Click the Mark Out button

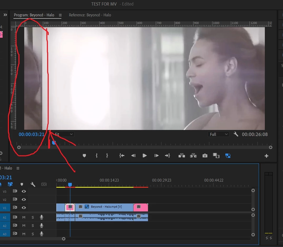click(x=107, y=156)
